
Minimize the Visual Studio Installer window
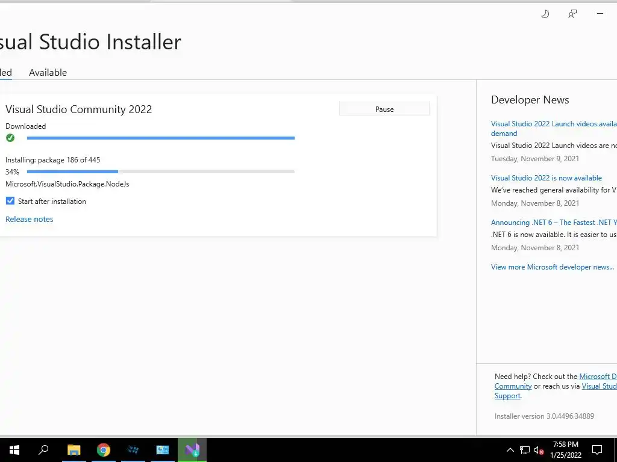coord(600,14)
